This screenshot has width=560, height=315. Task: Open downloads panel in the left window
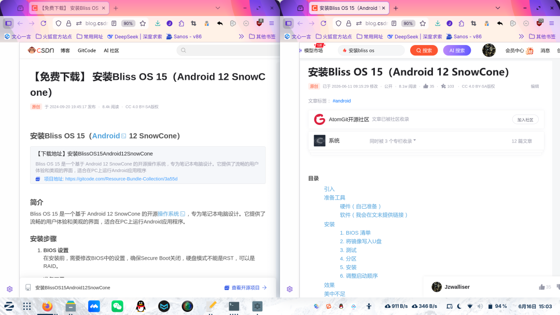(x=158, y=23)
